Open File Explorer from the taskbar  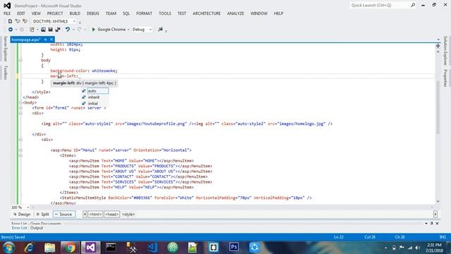[49, 248]
